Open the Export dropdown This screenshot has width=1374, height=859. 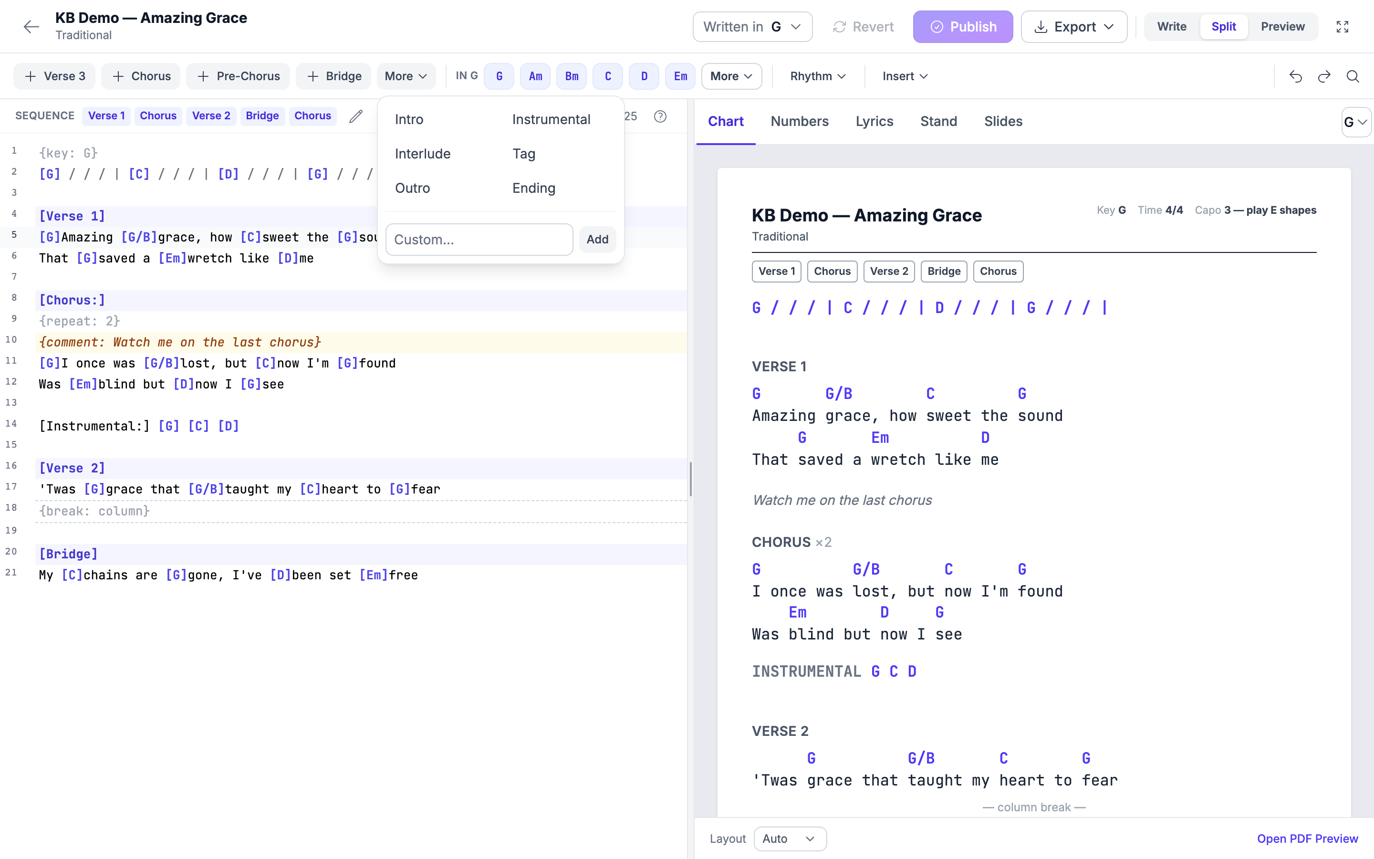point(1073,27)
